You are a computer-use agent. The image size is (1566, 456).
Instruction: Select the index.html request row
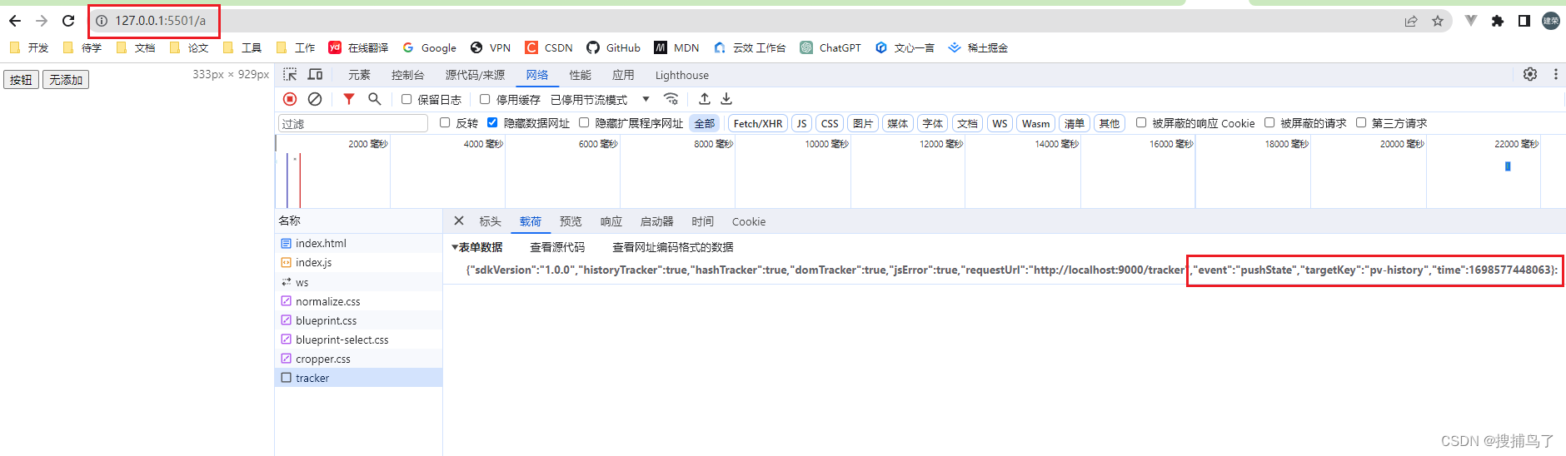click(358, 243)
